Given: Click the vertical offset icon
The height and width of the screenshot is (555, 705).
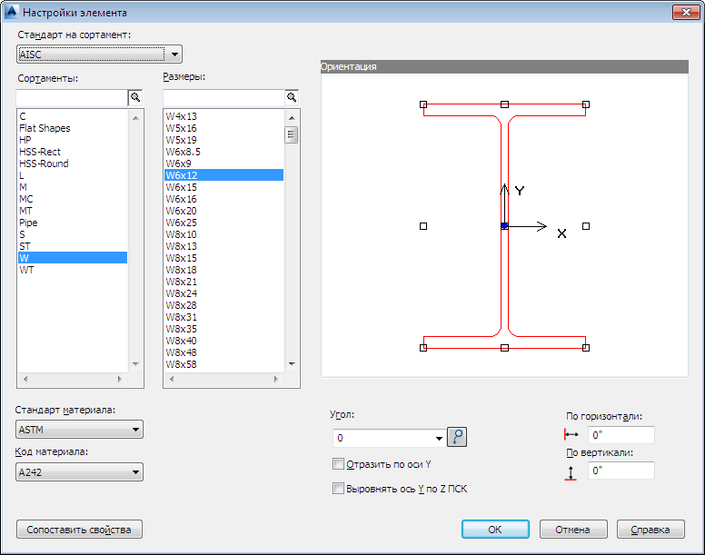Looking at the screenshot, I should pos(571,473).
